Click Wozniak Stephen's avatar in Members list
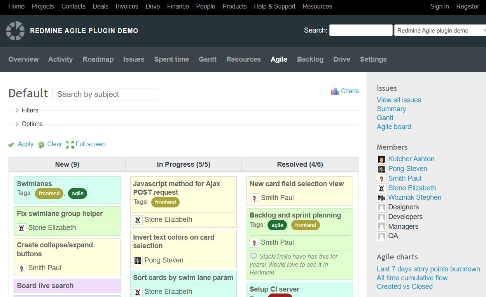Image resolution: width=486 pixels, height=297 pixels. point(381,198)
